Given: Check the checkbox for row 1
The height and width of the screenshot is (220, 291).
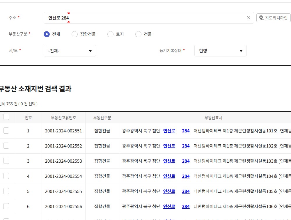Looking at the screenshot, I should (x=6, y=131).
